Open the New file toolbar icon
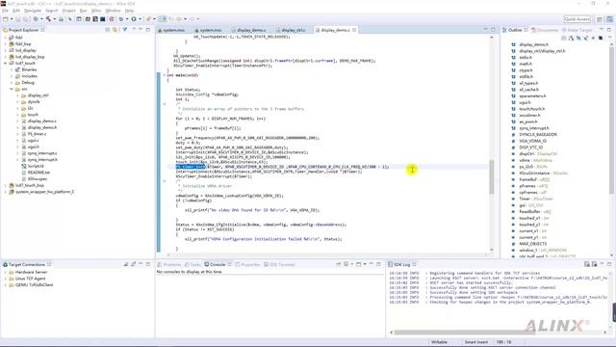 click(x=6, y=19)
